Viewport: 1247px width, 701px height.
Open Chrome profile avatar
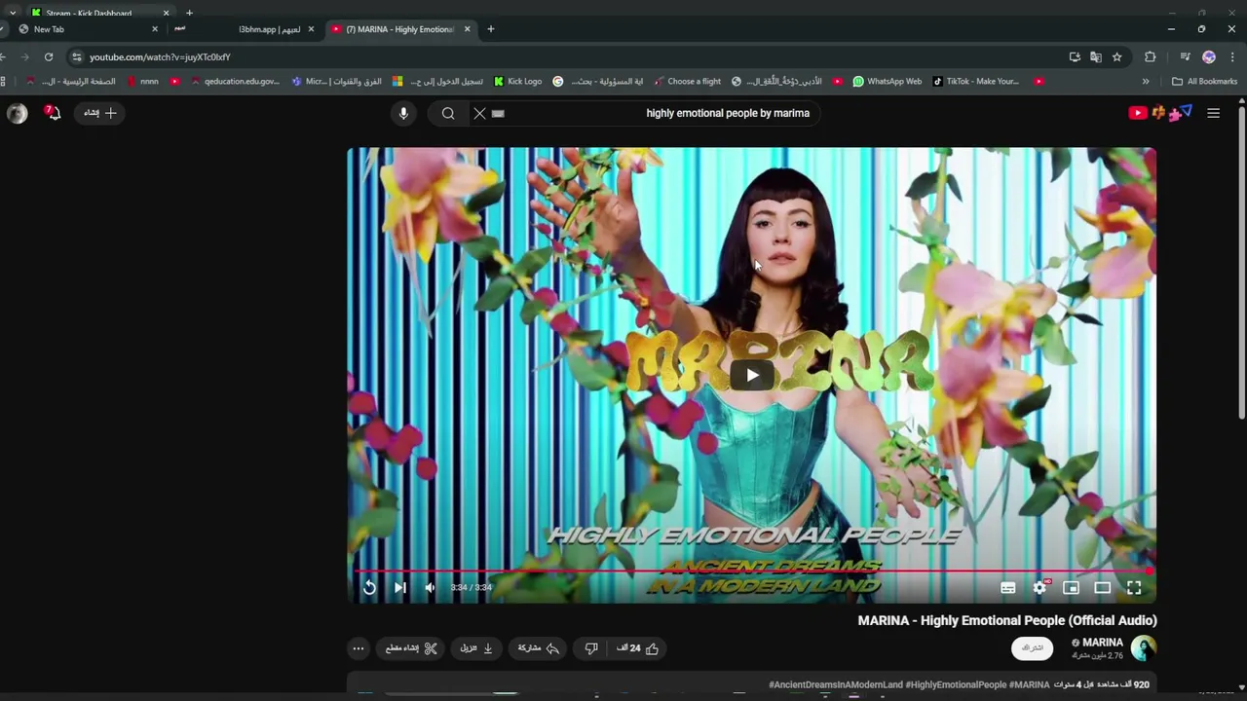(1209, 56)
